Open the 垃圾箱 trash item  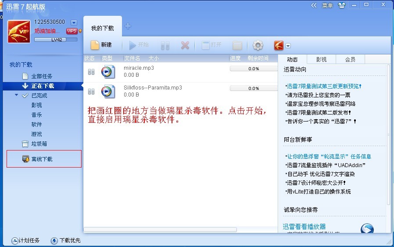(x=39, y=144)
